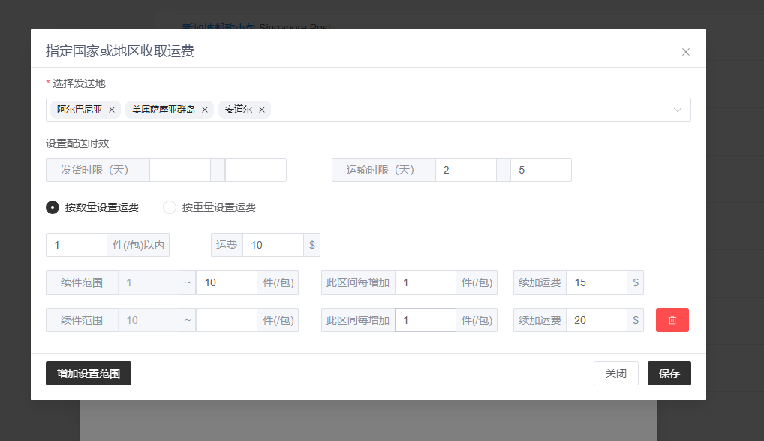This screenshot has height=441, width=764.
Task: Select 按重量设置运费 radio option
Action: (x=170, y=207)
